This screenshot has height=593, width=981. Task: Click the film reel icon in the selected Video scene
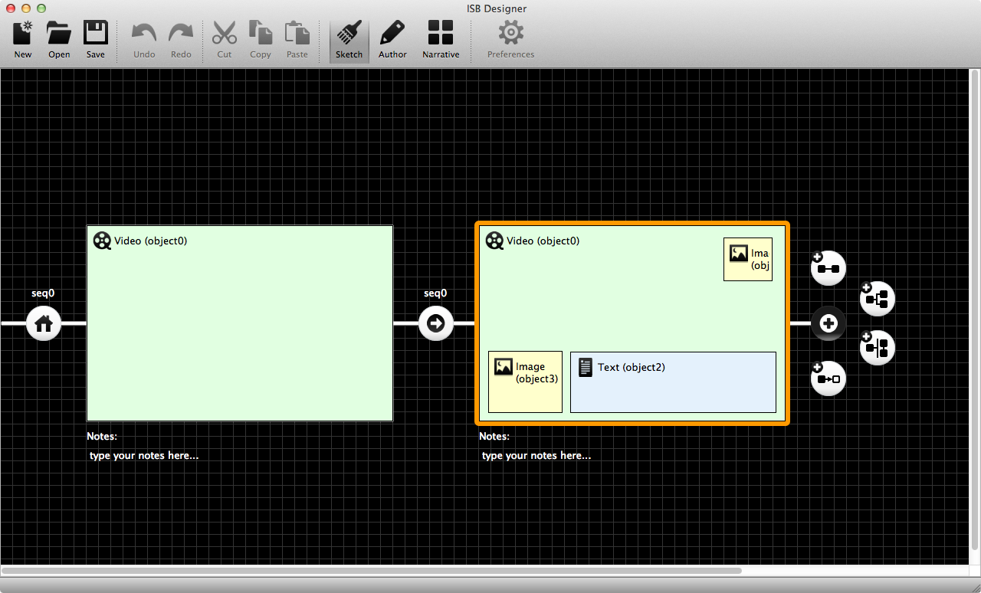pos(495,241)
